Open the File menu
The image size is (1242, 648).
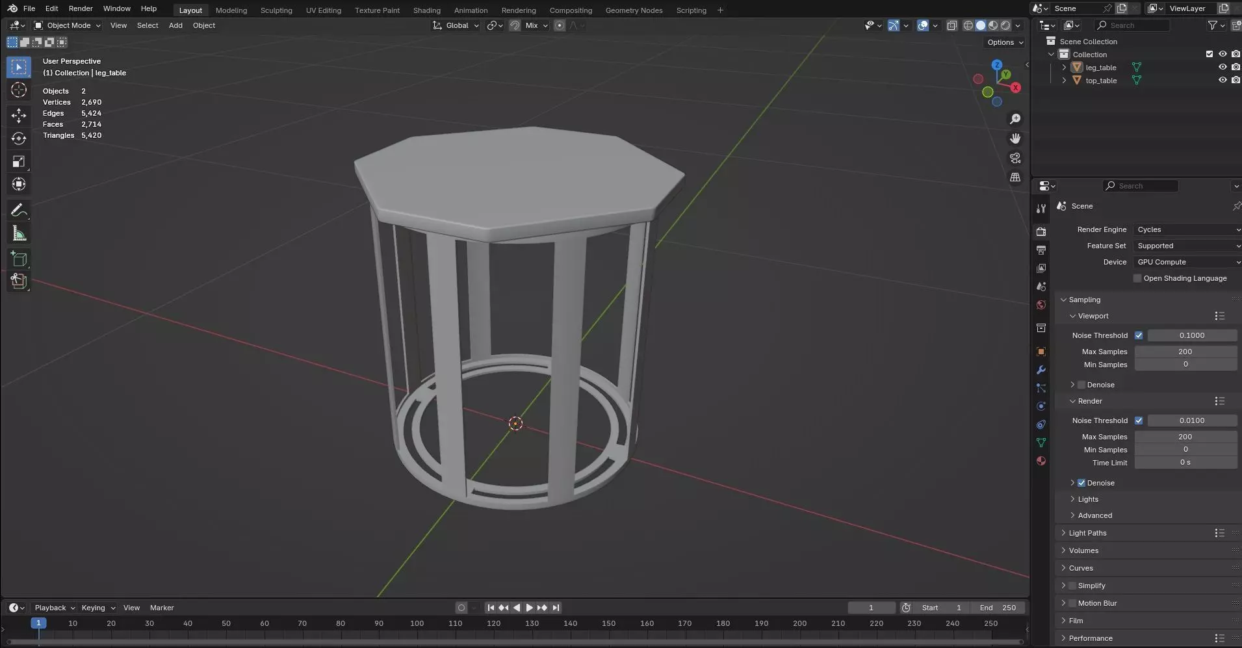[x=29, y=8]
